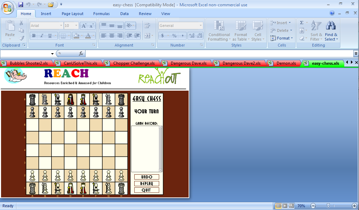The width and height of the screenshot is (359, 210).
Task: Click the Undo arrow in quick access toolbar
Action: 28,5
